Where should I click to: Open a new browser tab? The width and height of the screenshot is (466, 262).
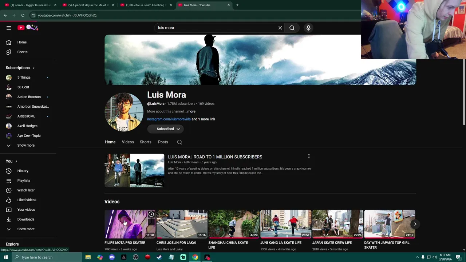(x=237, y=5)
